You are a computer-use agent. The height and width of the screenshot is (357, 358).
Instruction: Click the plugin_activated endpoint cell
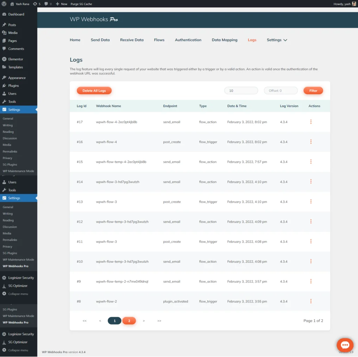176,301
